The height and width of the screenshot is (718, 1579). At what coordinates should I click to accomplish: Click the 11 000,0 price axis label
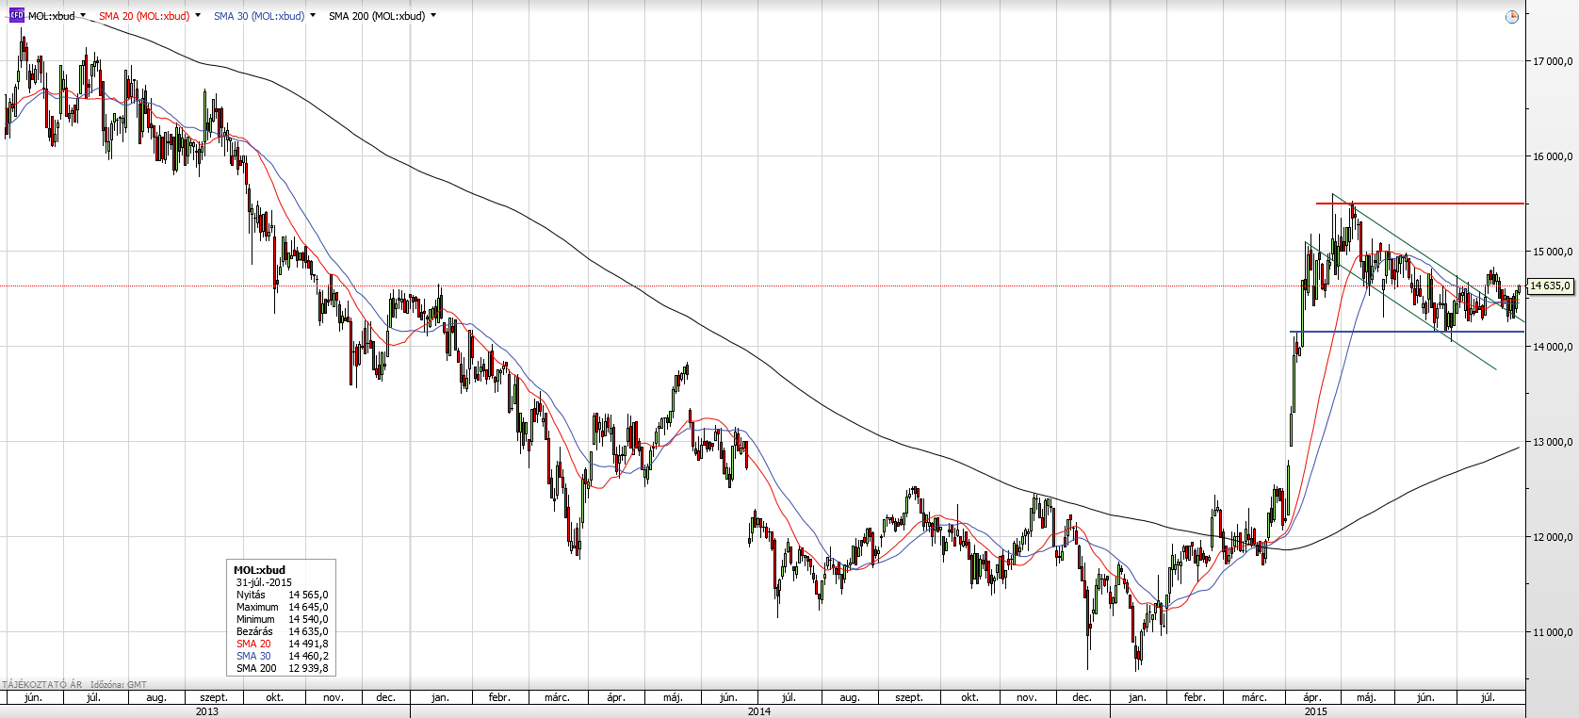tap(1553, 632)
